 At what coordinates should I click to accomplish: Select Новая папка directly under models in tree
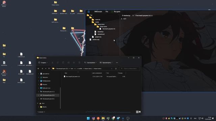100,24
